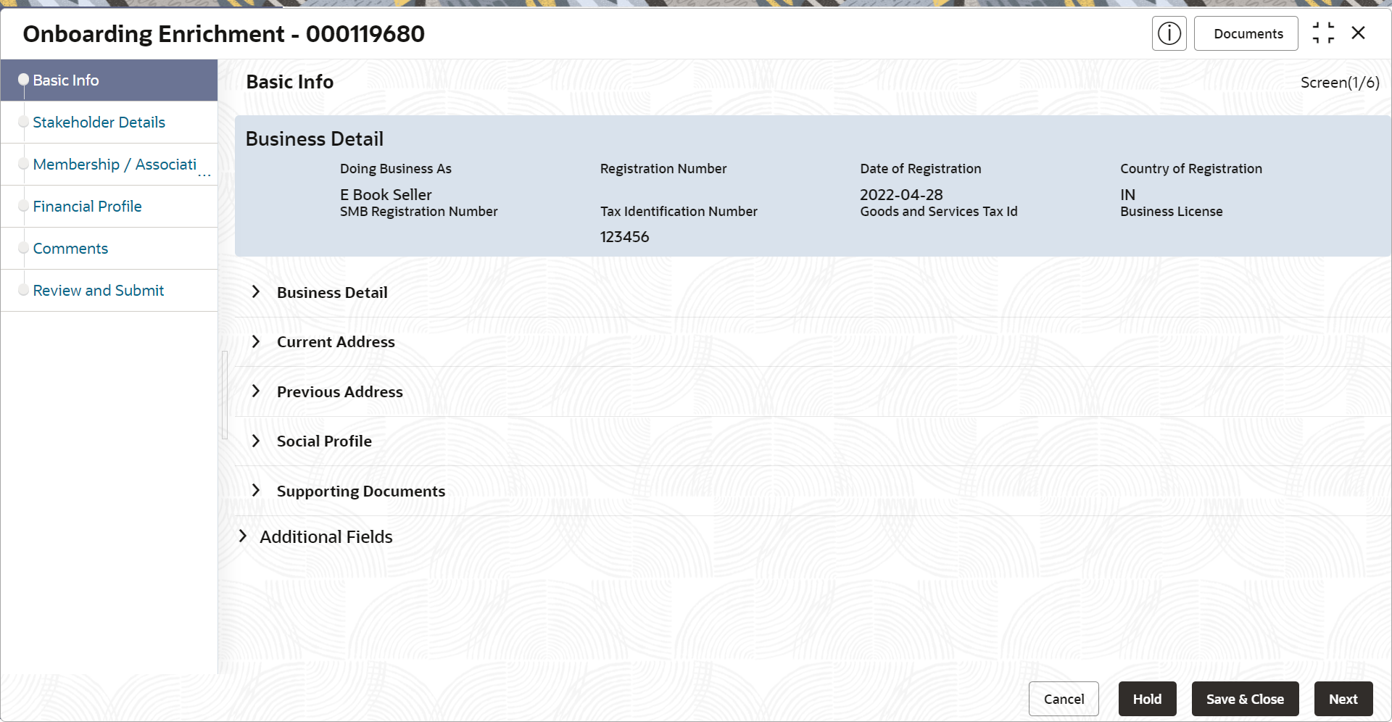
Task: Click the 'Additional Fields' section title
Action: [326, 536]
